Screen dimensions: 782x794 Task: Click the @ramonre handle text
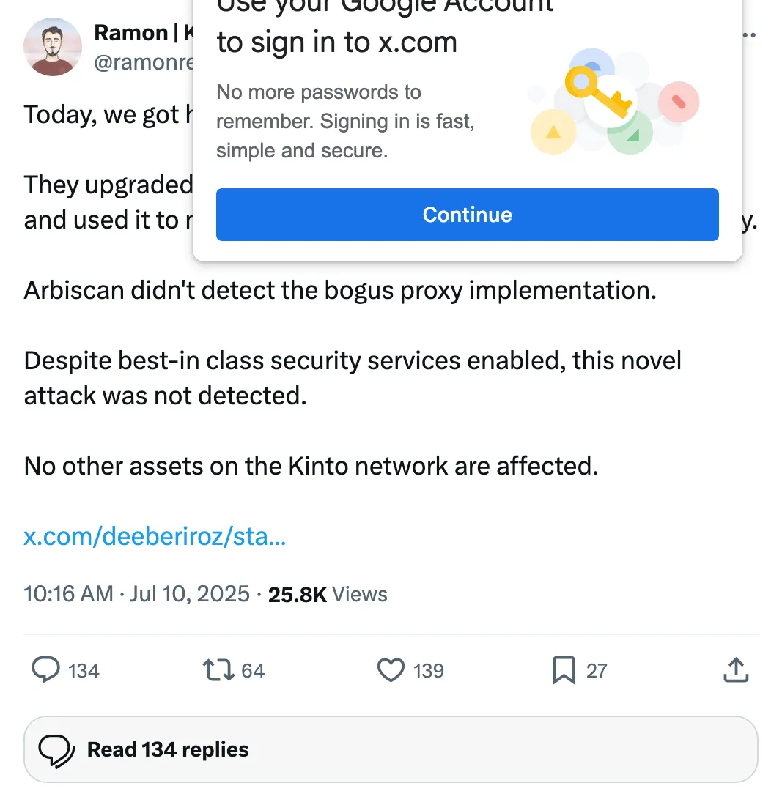click(144, 62)
